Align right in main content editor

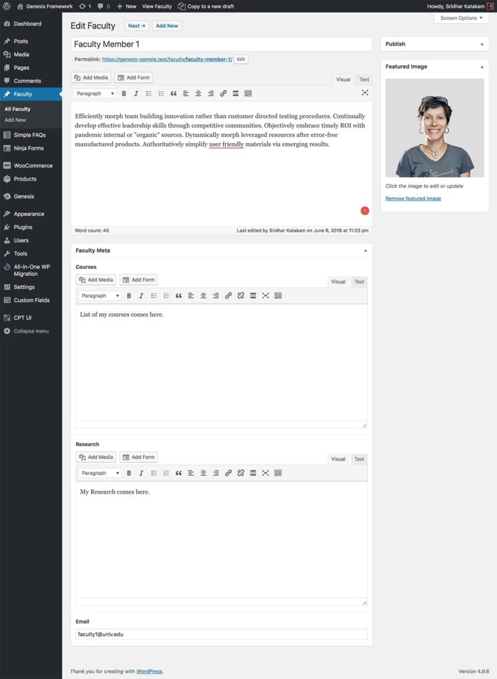pyautogui.click(x=211, y=93)
